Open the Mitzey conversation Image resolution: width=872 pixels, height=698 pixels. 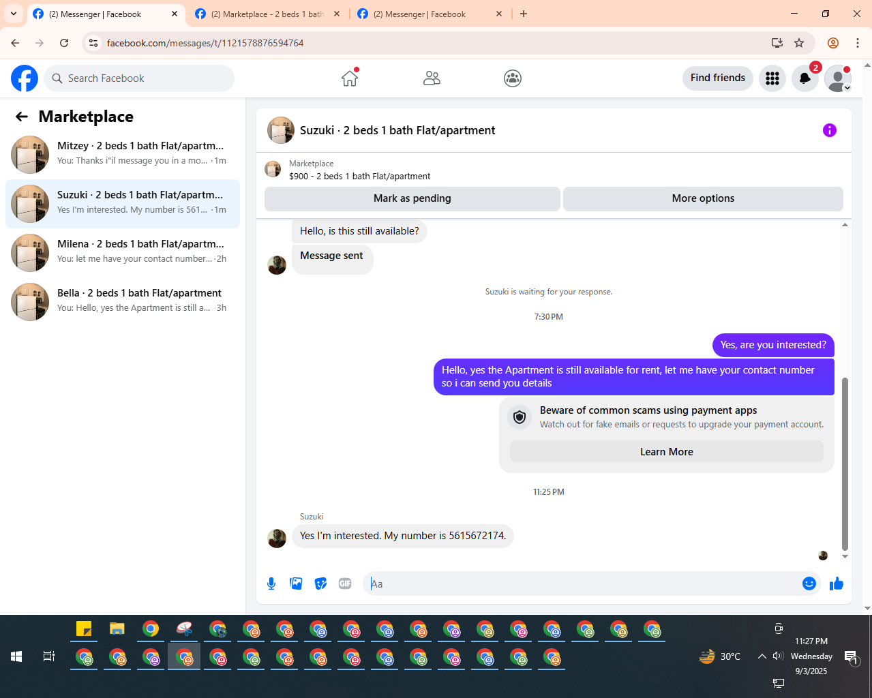pyautogui.click(x=123, y=155)
